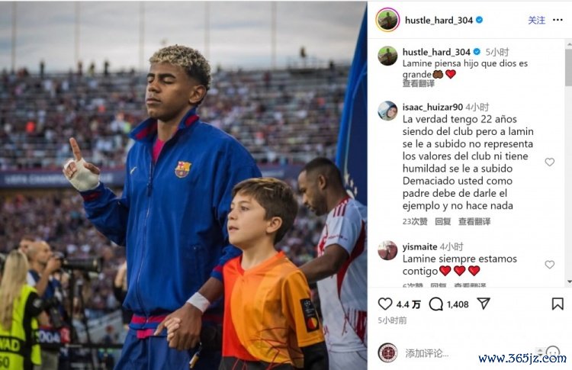Like isaac_huizar90's comment
The image size is (572, 370).
click(549, 162)
